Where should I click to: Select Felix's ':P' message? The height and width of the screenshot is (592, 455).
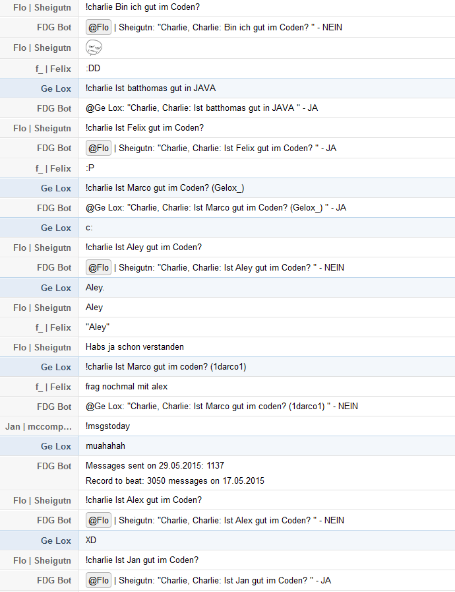tap(90, 168)
